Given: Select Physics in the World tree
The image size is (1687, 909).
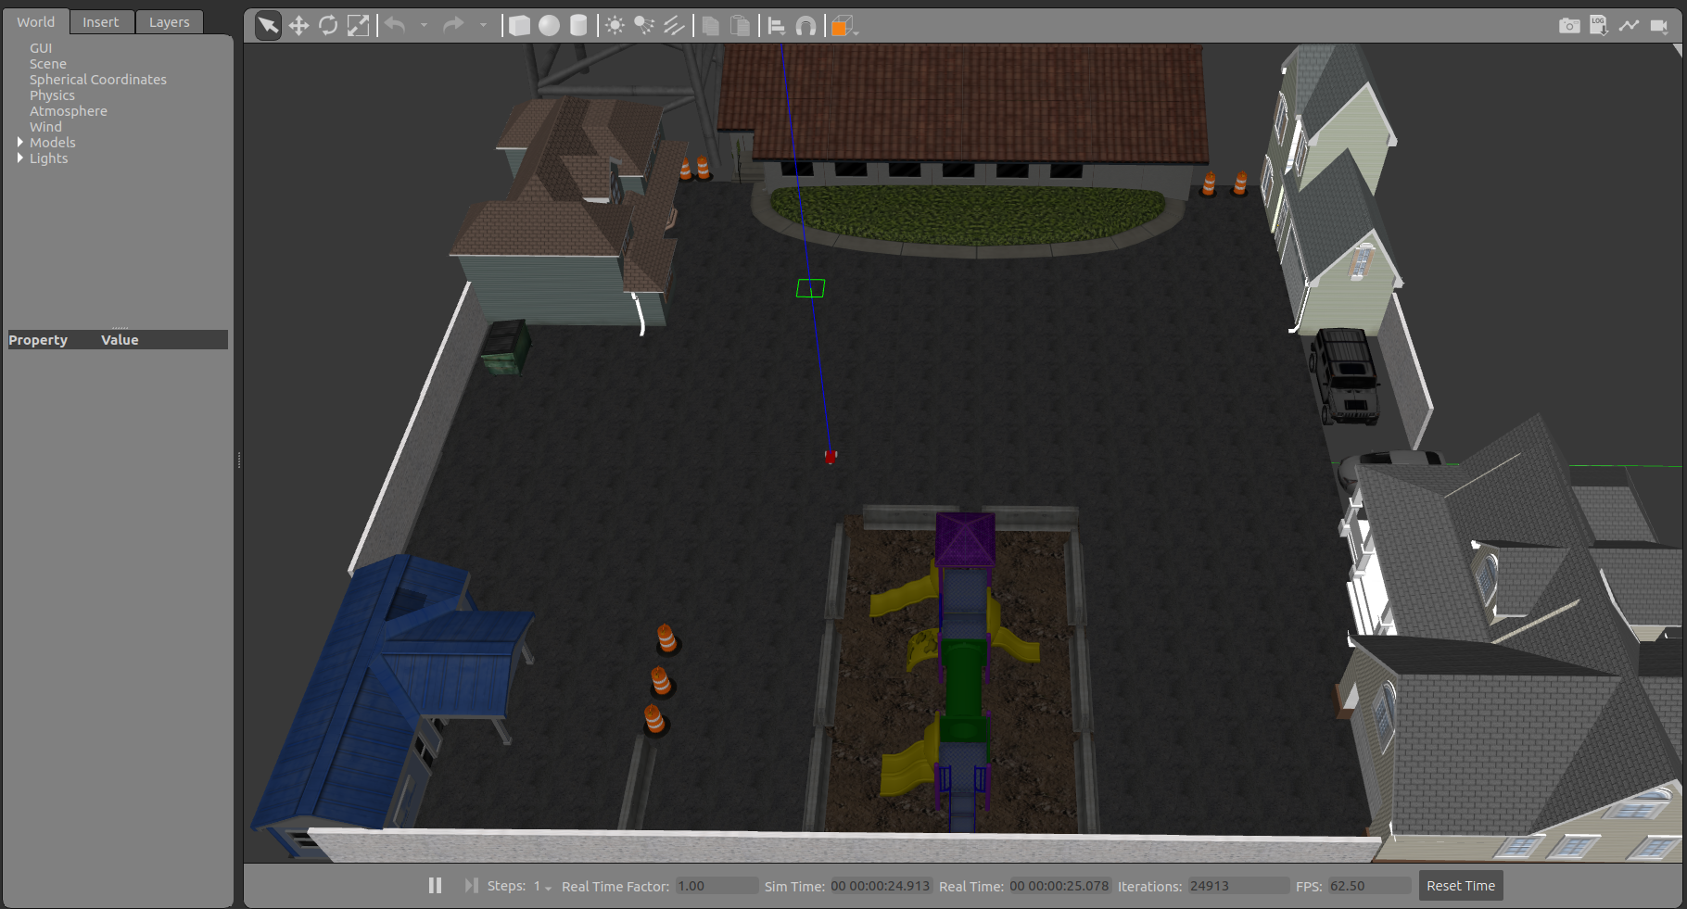Looking at the screenshot, I should (52, 95).
